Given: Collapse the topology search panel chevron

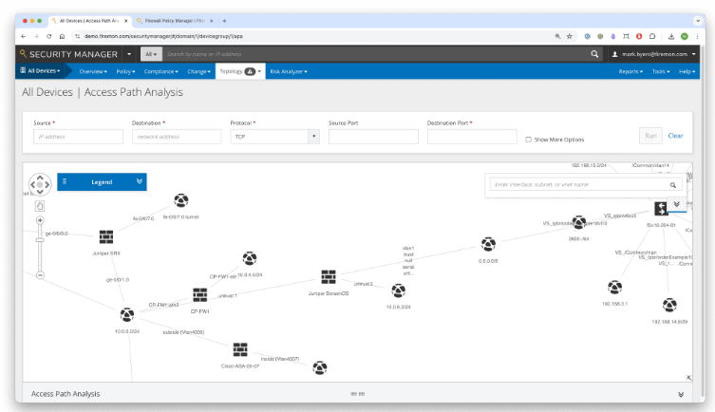Looking at the screenshot, I should tap(677, 204).
